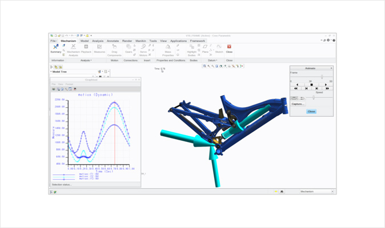Switch to the Framework ribbon tab
The height and width of the screenshot is (228, 385).
[x=198, y=41]
